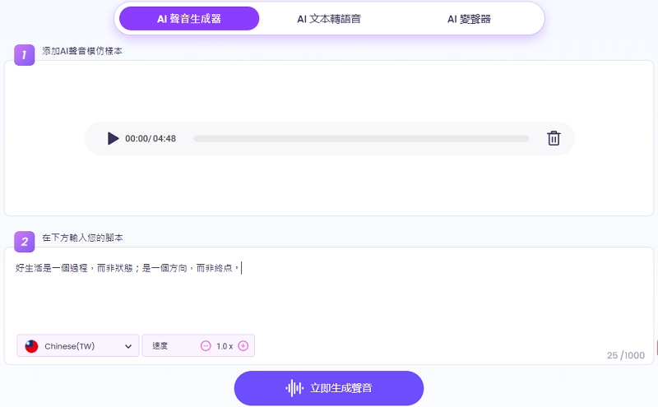This screenshot has width=658, height=407.
Task: Click the purple step 1 badge
Action: click(x=24, y=55)
